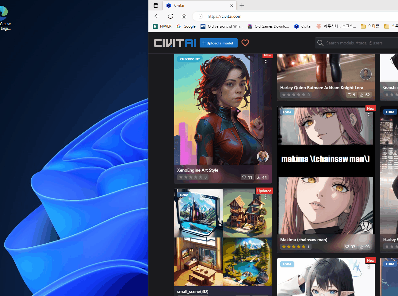Click the CHECKPOINT badge on XenoEngine card

190,59
